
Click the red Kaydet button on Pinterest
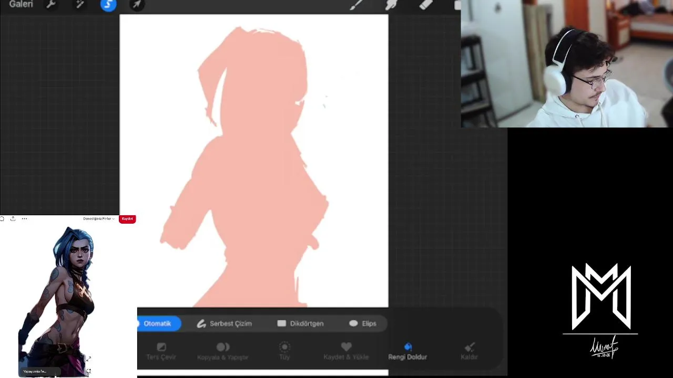click(x=127, y=219)
